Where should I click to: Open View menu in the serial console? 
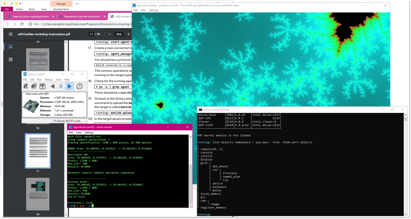coord(79,133)
